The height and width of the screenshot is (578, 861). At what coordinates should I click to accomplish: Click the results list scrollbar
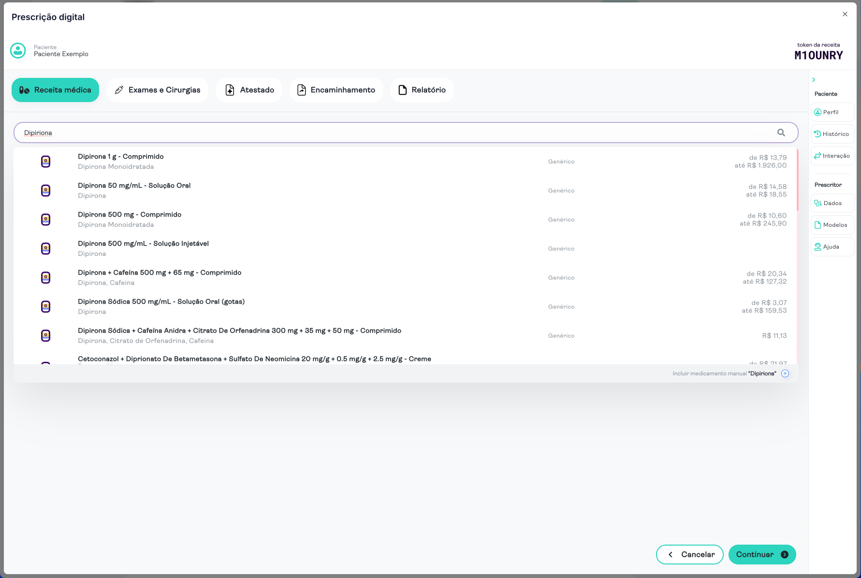797,180
